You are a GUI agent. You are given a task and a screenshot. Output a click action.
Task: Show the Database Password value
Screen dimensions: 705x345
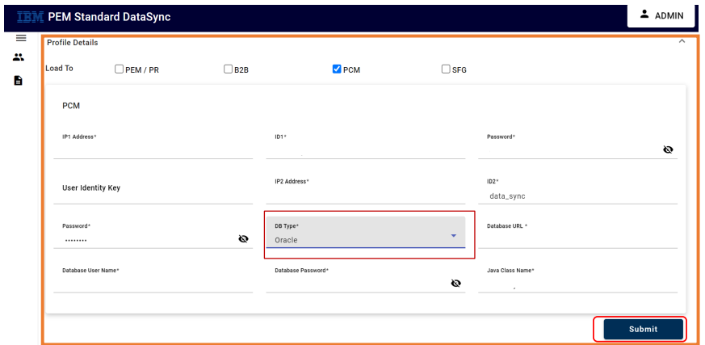tap(456, 283)
